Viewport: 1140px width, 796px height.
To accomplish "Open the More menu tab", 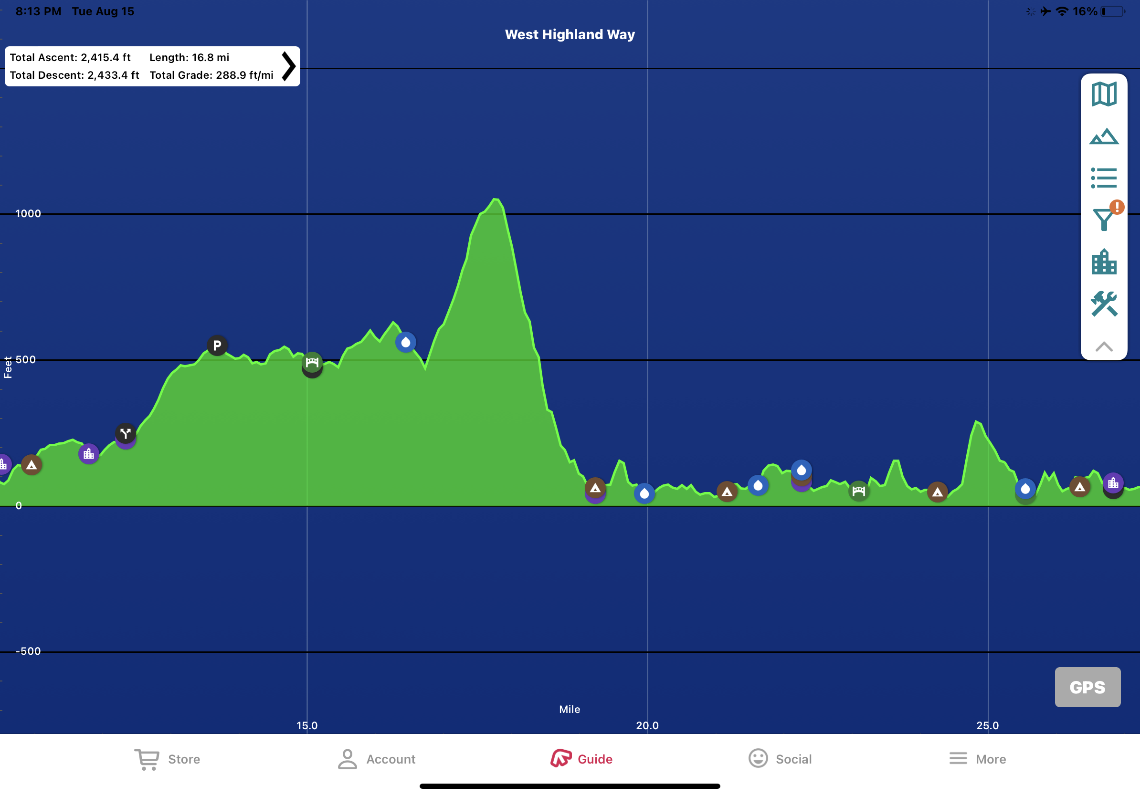I will [x=977, y=759].
